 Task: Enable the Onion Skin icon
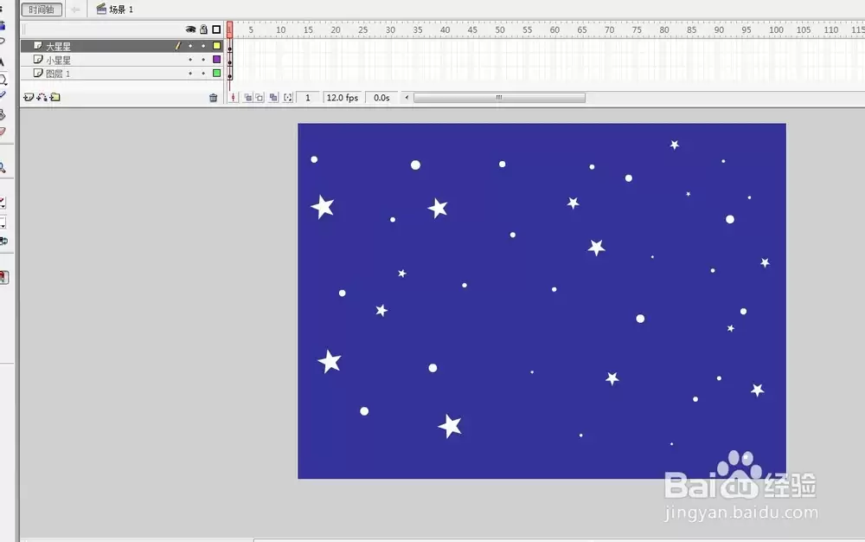click(247, 98)
